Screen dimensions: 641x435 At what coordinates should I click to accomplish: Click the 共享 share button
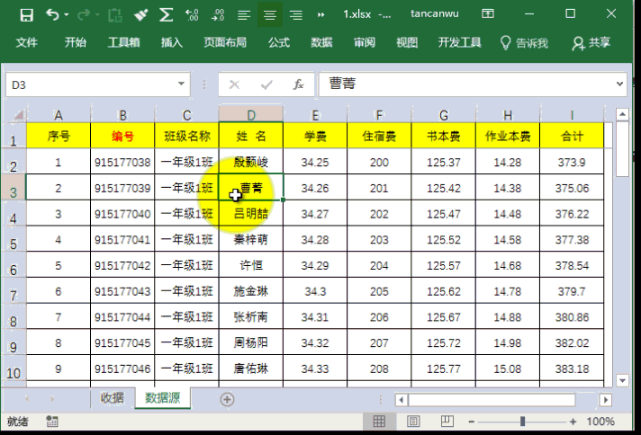(x=591, y=42)
